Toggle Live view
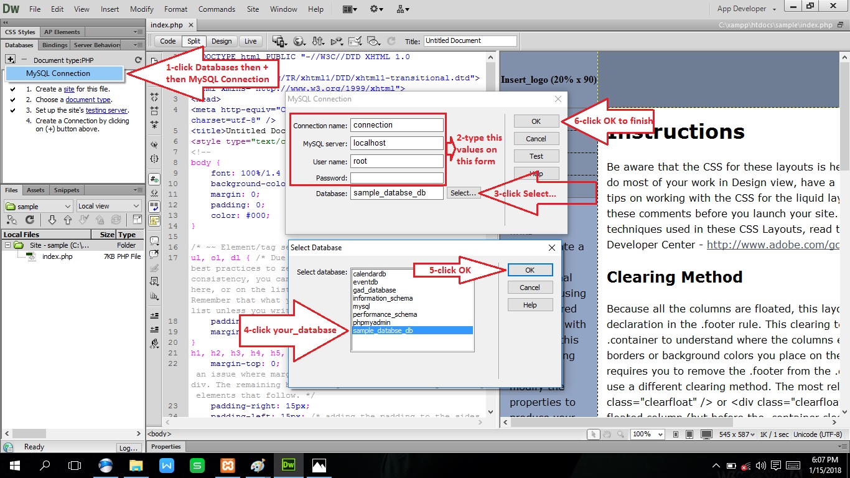Image resolution: width=850 pixels, height=478 pixels. (251, 41)
